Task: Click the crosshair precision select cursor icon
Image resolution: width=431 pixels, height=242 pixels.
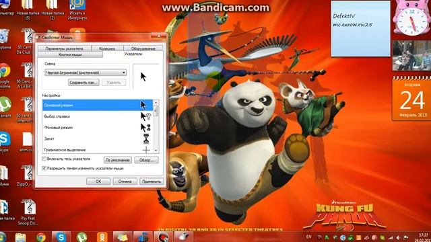Action: coord(146,150)
